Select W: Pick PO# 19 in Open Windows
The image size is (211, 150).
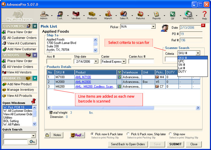click(x=17, y=107)
